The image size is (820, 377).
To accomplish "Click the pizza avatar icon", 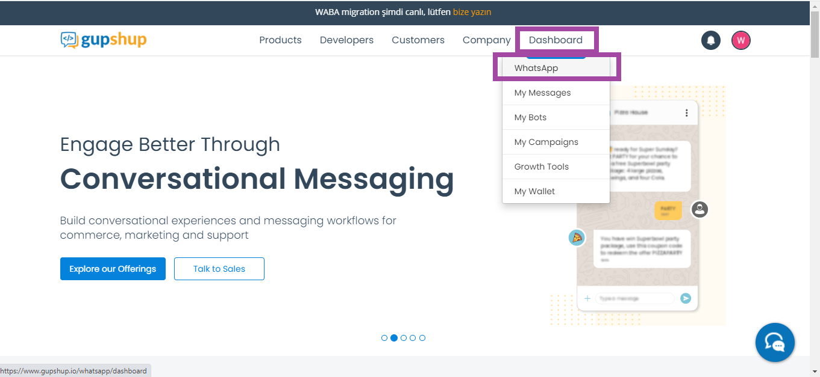I will click(x=577, y=238).
